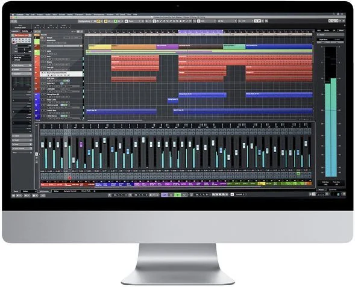Toggle the red record-enable button in mixer
Viewport: 355px width, 287px height.
(69, 178)
